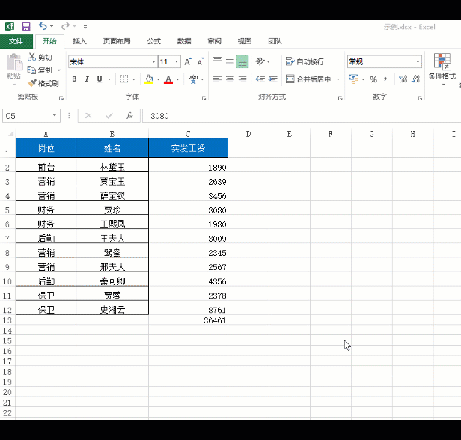Screen dimensions: 461x440
Task: Switch to the 数据 Data tab
Action: coord(184,41)
